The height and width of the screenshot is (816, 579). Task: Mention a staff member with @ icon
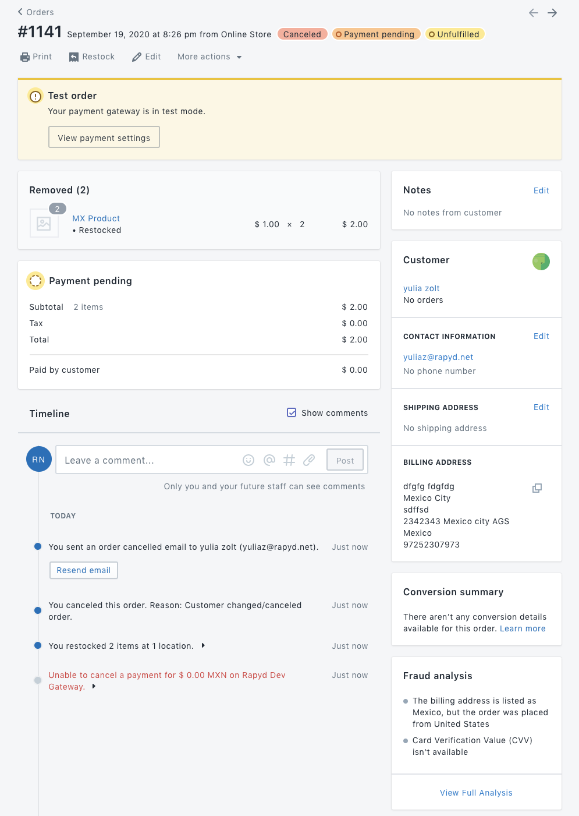[269, 460]
